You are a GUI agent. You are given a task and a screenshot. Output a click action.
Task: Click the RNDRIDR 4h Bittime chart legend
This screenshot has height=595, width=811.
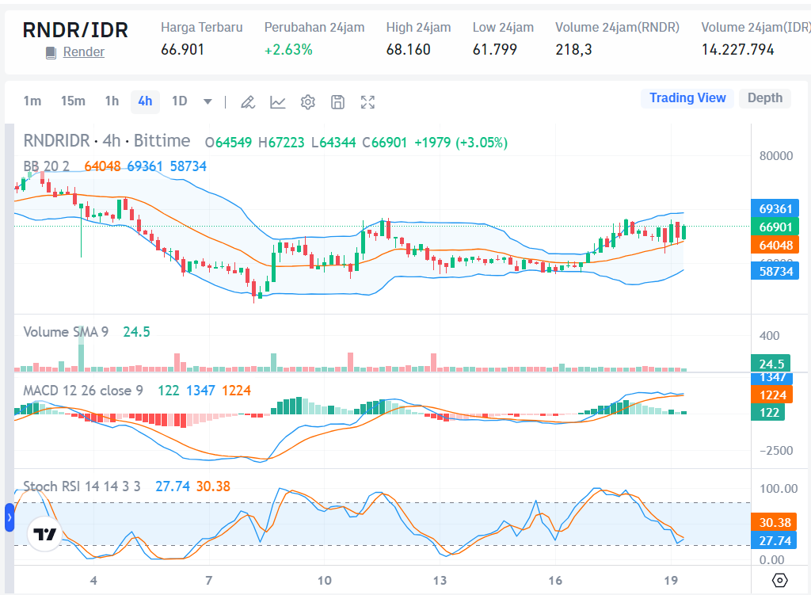107,141
